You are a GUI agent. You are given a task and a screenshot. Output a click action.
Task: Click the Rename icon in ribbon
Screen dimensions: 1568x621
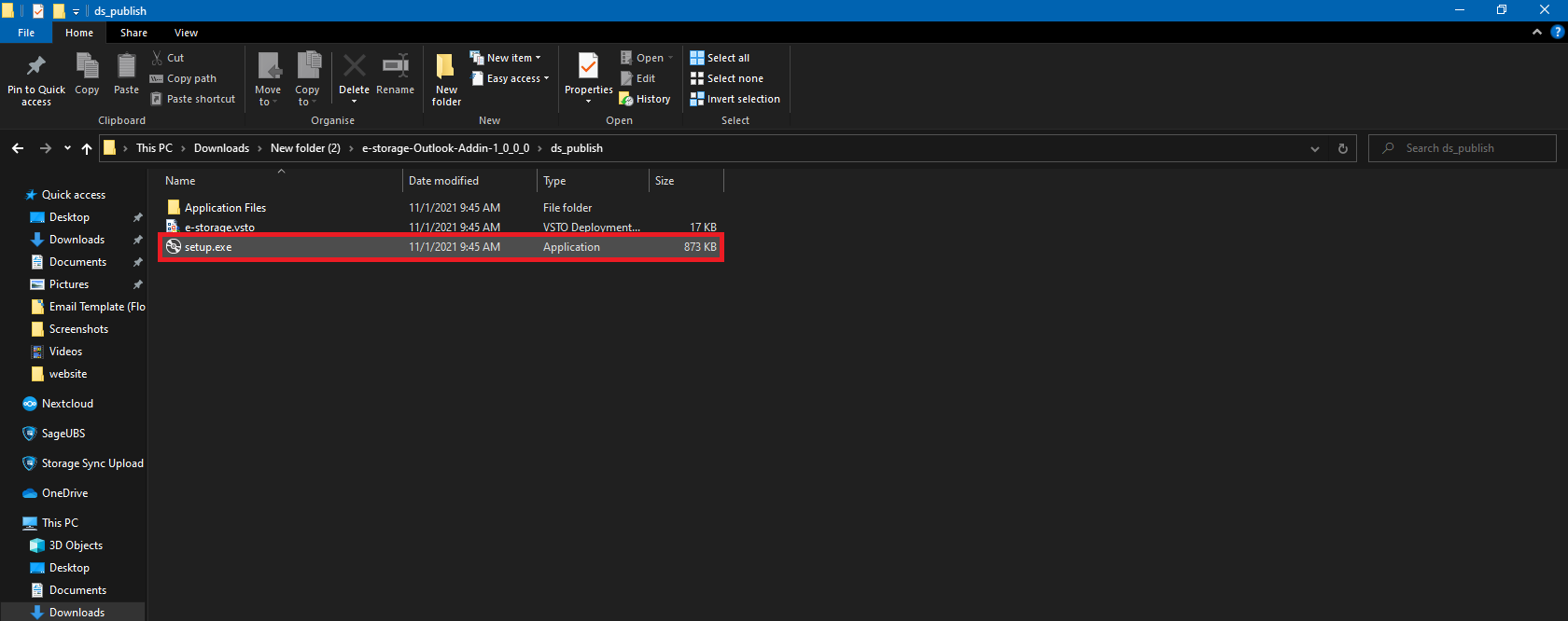395,67
